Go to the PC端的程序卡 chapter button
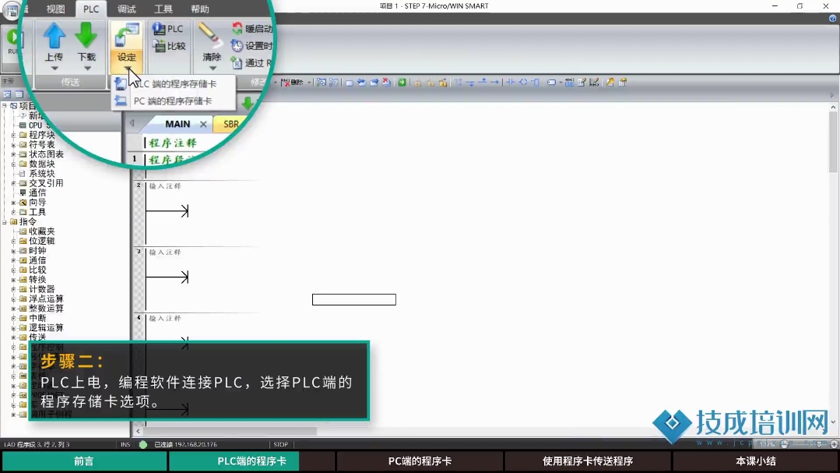The image size is (840, 473). pyautogui.click(x=420, y=461)
